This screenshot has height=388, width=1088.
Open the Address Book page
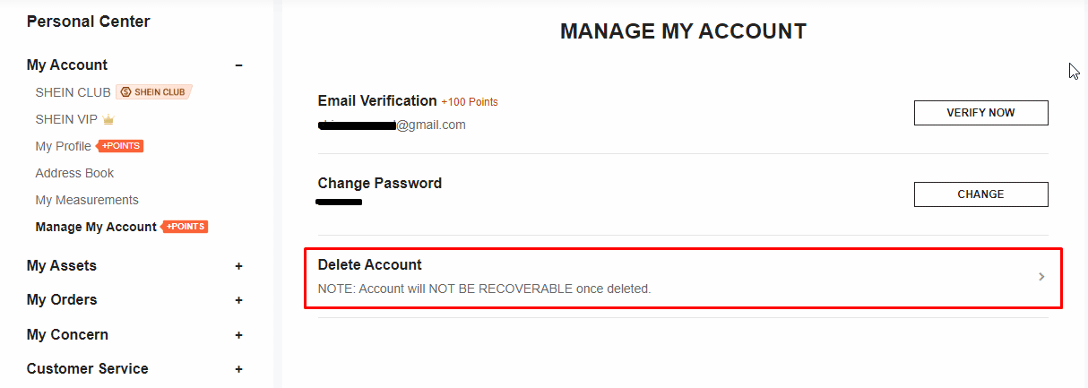(74, 173)
